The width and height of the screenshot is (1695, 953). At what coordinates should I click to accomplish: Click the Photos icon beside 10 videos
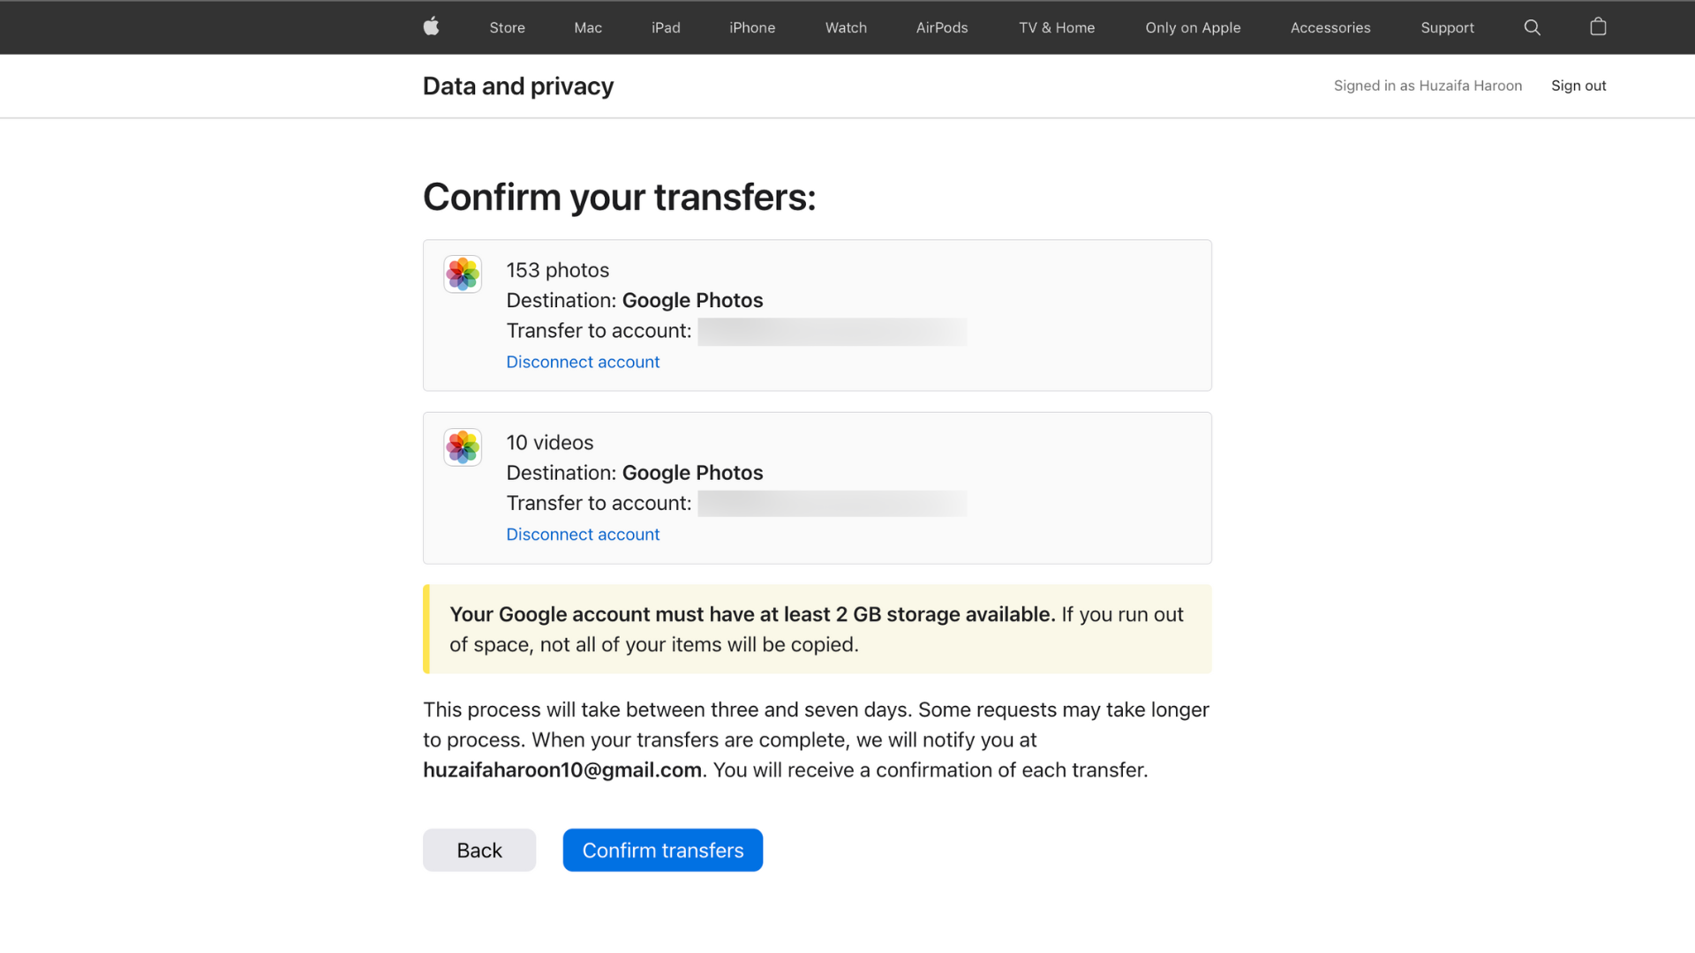click(463, 447)
